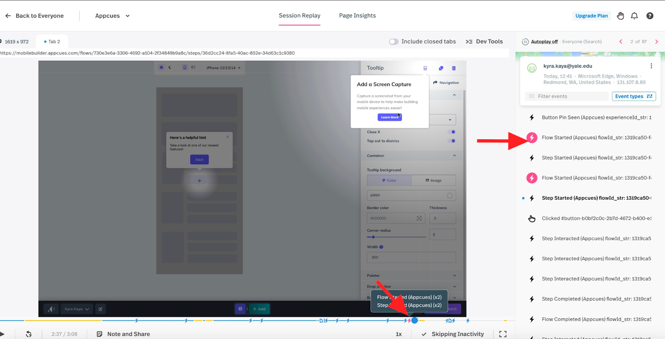Click the Note and Share note icon
Screen dimensions: 665x339
coord(99,334)
